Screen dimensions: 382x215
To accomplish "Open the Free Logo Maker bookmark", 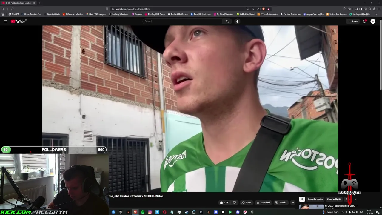I will pyautogui.click(x=360, y=14).
